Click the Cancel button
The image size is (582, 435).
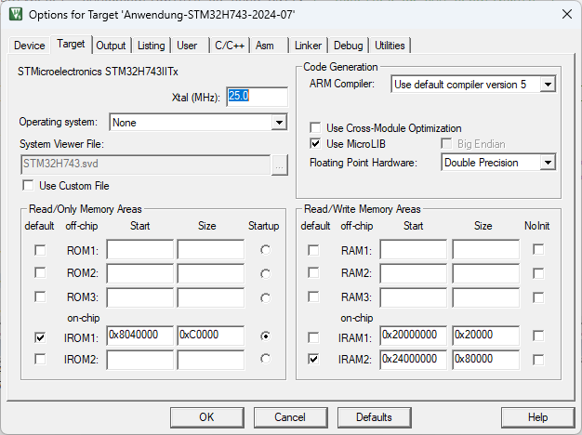click(291, 417)
